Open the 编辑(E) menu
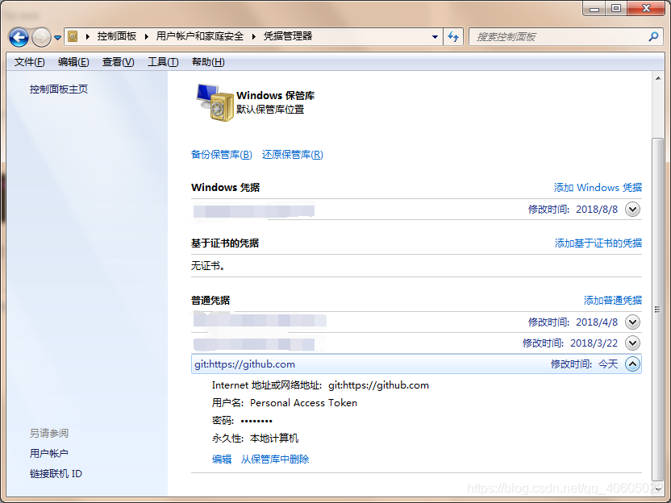671x503 pixels. 73,62
